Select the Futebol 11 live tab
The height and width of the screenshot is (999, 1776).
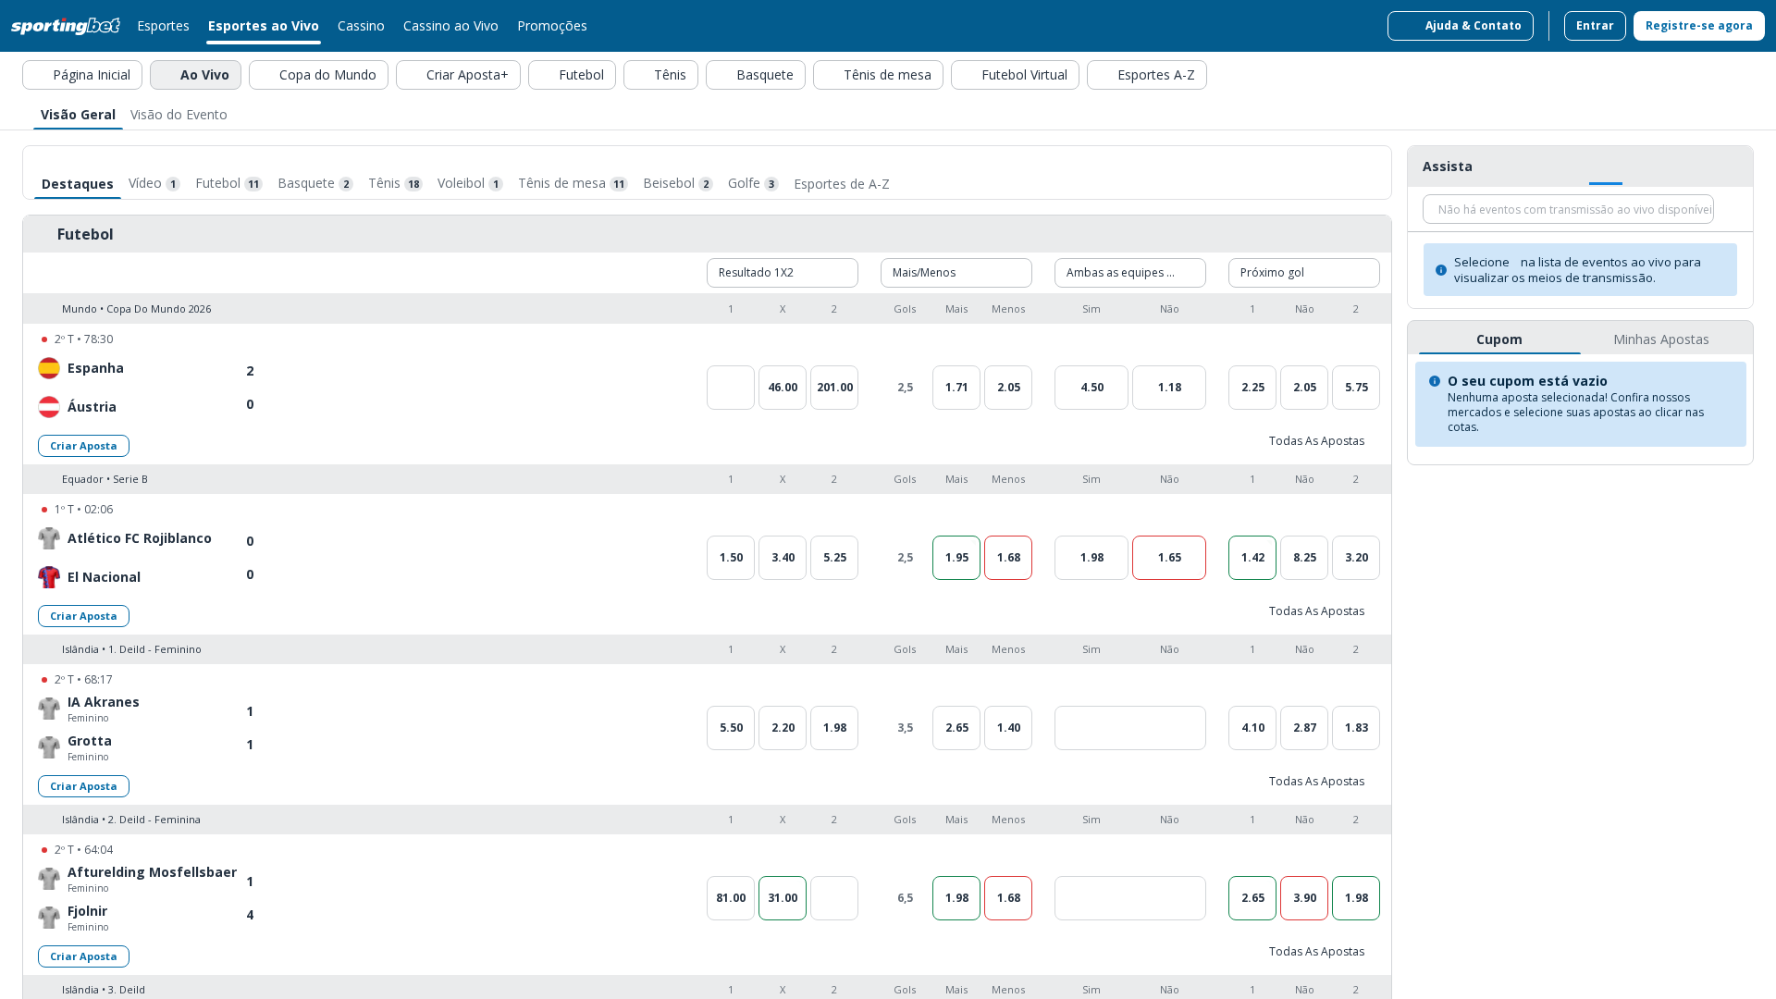(x=228, y=183)
